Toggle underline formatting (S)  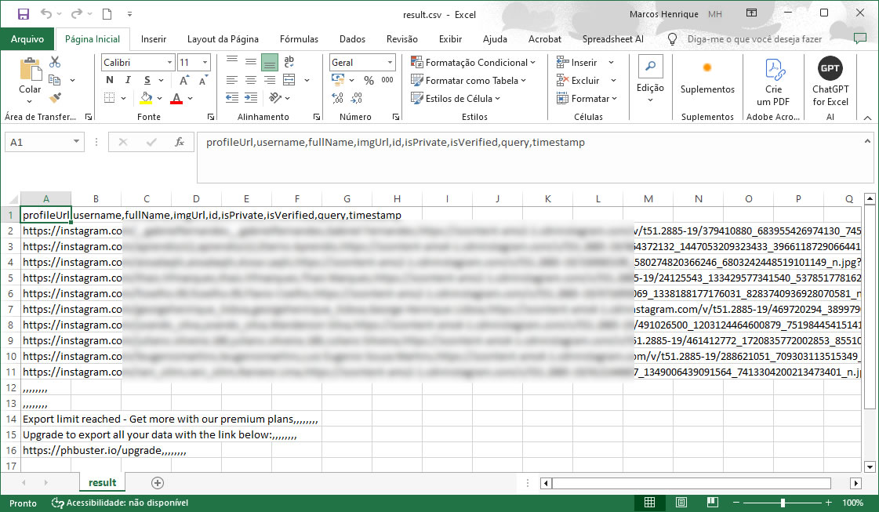[147, 80]
